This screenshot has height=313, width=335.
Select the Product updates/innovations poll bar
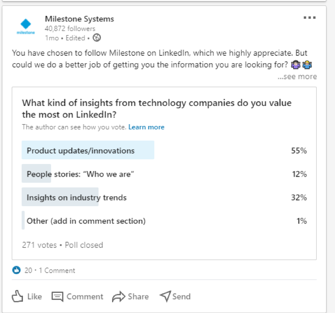tap(88, 150)
